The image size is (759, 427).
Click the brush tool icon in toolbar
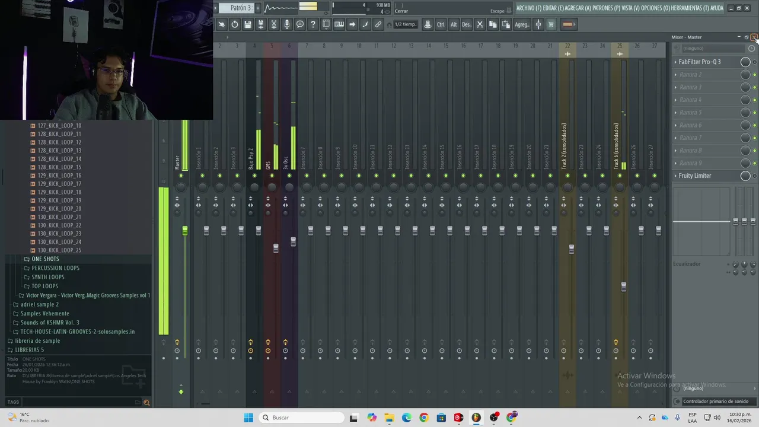(x=365, y=24)
